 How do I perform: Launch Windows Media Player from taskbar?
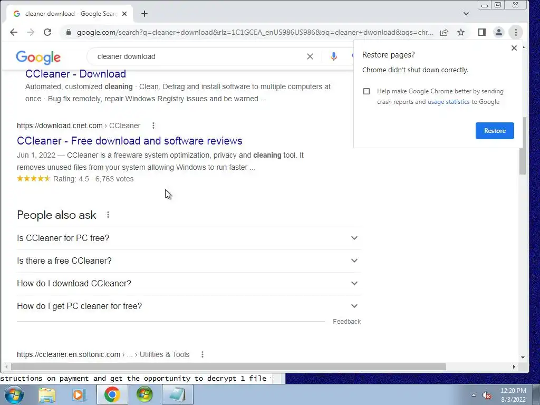[x=79, y=394]
